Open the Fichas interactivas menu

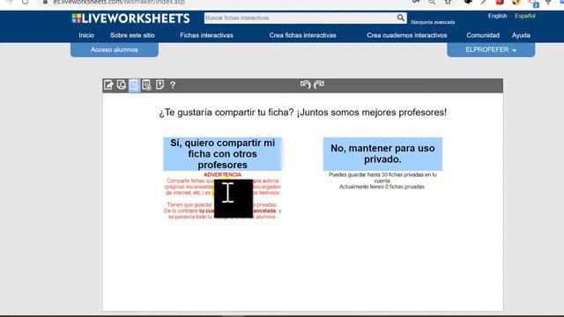tap(206, 35)
